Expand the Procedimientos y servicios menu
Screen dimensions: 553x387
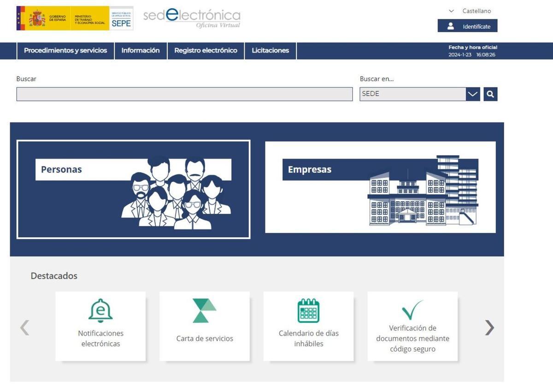click(x=65, y=51)
